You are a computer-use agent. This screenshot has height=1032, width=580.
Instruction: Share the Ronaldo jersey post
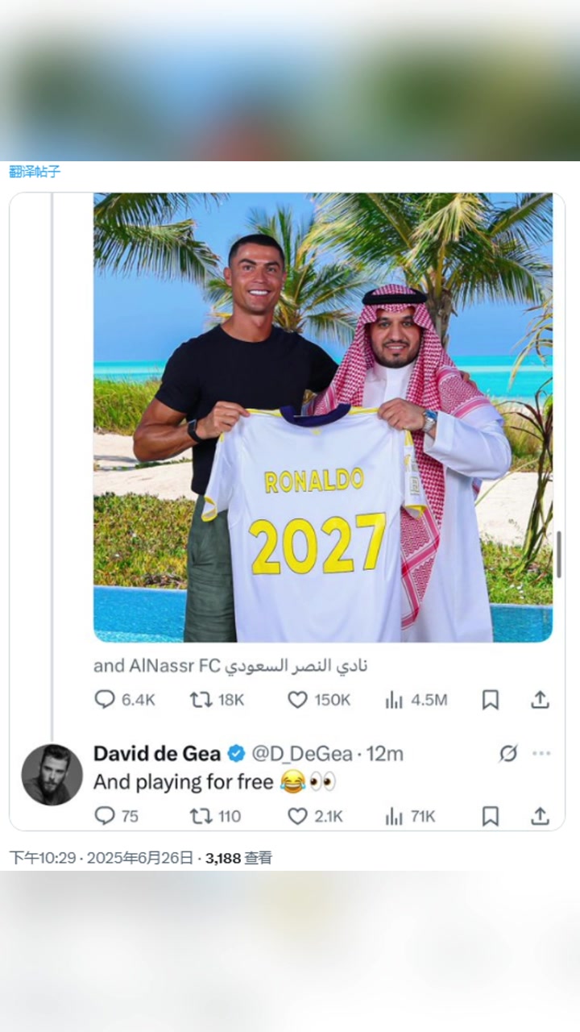(x=540, y=700)
